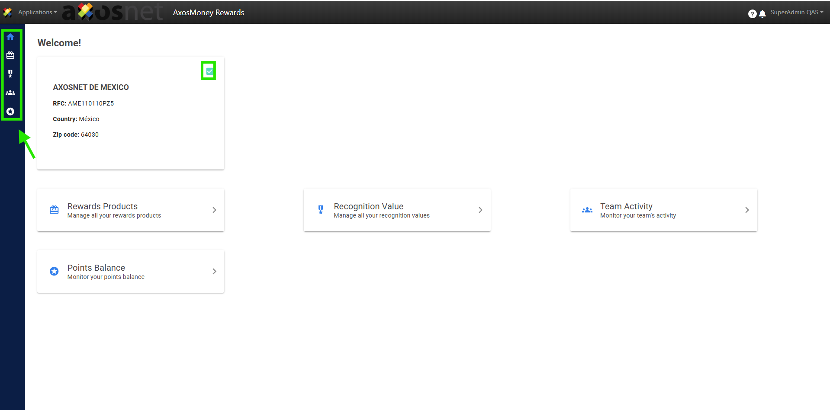
Task: Open Team Activity from the sidebar people icon
Action: (x=10, y=93)
